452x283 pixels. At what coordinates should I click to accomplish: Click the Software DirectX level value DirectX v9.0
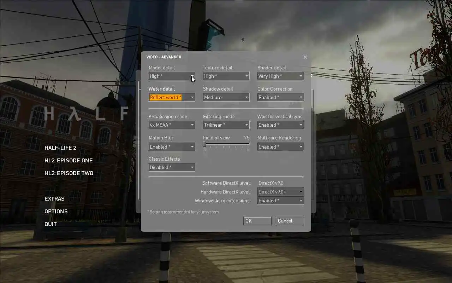[271, 183]
